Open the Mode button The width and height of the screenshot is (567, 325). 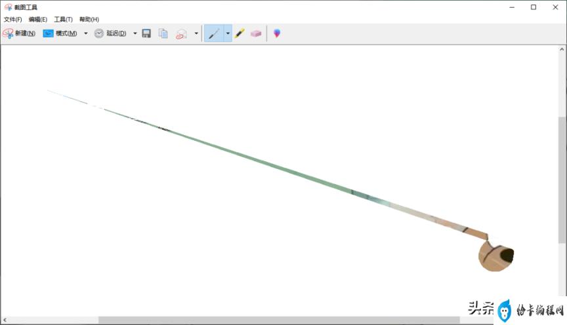[60, 33]
